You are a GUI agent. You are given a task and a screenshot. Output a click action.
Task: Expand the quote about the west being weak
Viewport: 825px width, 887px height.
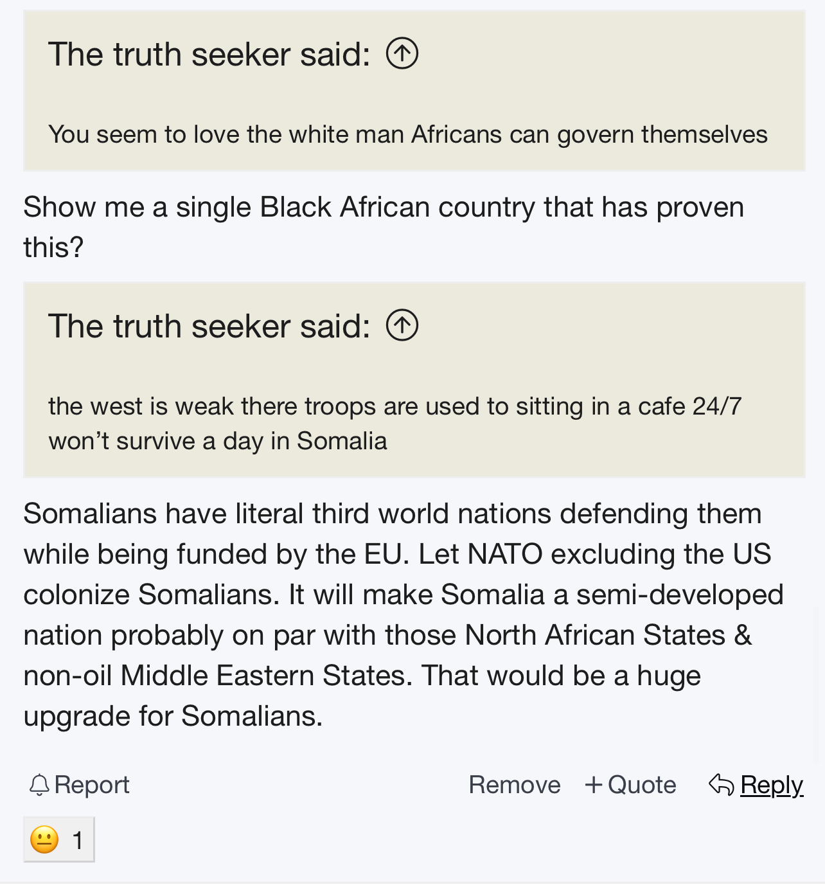click(414, 380)
